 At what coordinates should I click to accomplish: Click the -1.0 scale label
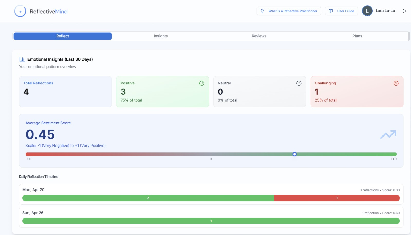28,159
